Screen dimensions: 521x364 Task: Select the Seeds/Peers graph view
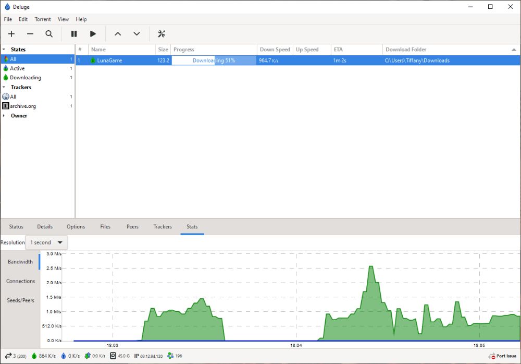pos(20,300)
